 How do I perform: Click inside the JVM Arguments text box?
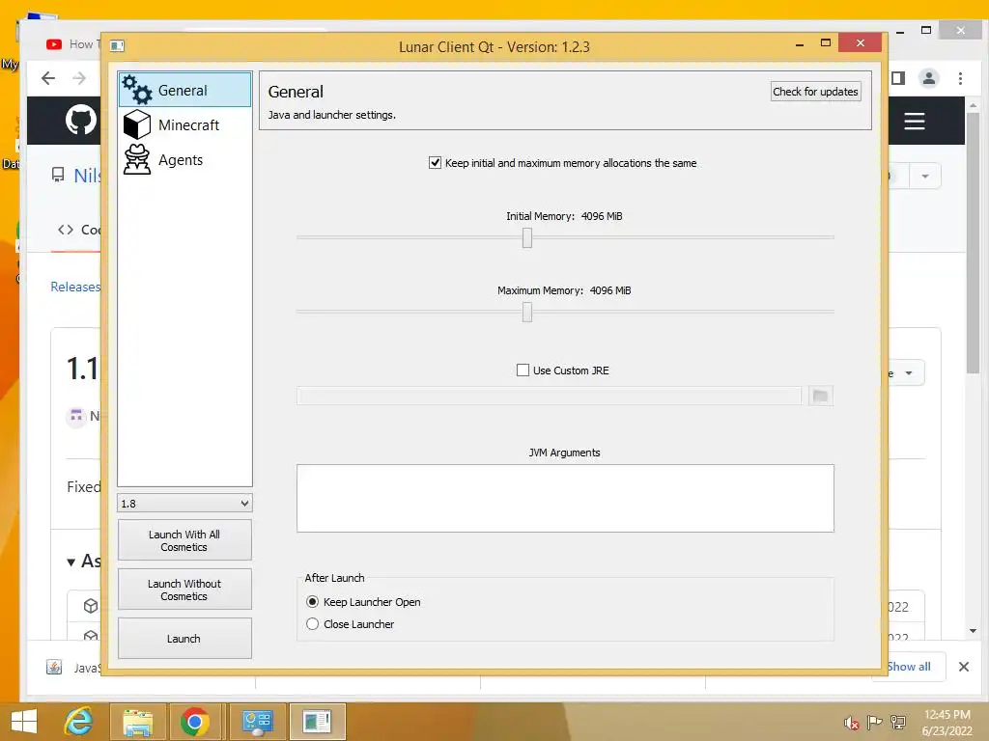(565, 499)
